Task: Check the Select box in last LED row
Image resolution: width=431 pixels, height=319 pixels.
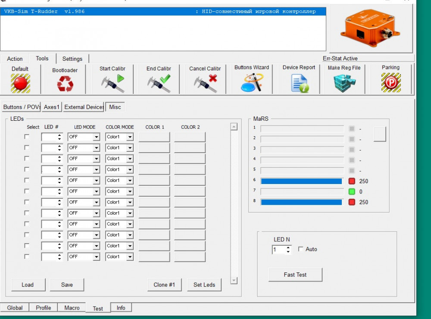Action: pyautogui.click(x=27, y=256)
